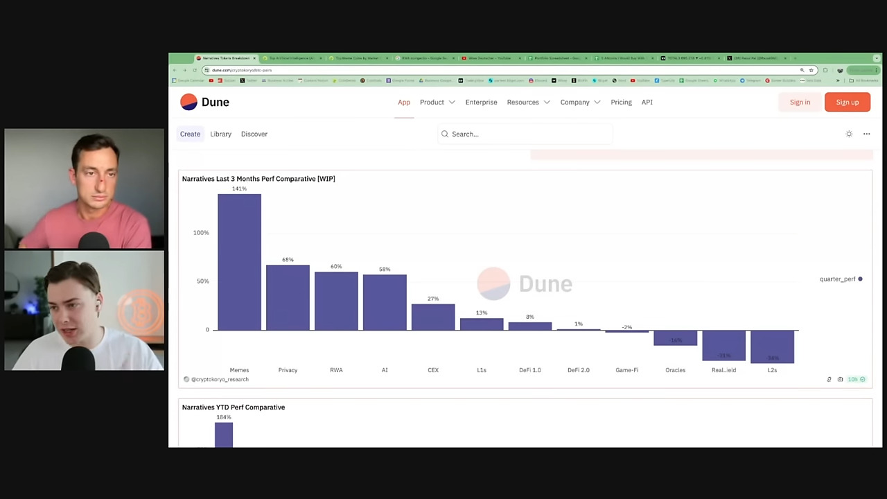Viewport: 887px width, 499px height.
Task: Open the All Bookmarks folder
Action: tap(864, 80)
